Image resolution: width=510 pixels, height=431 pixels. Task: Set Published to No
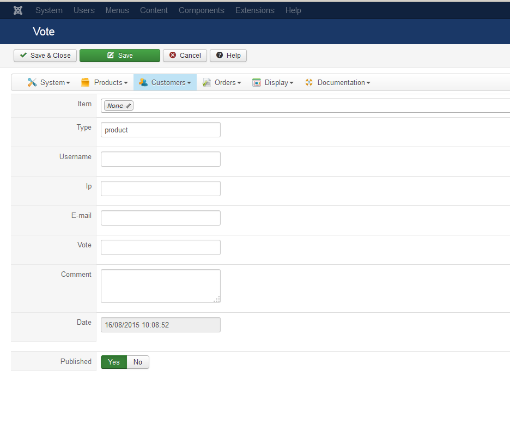(x=138, y=362)
